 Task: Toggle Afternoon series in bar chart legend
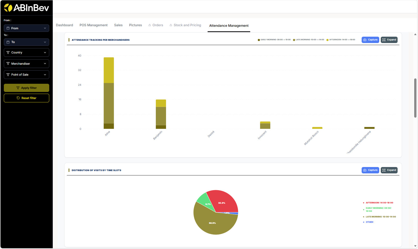pyautogui.click(x=340, y=40)
